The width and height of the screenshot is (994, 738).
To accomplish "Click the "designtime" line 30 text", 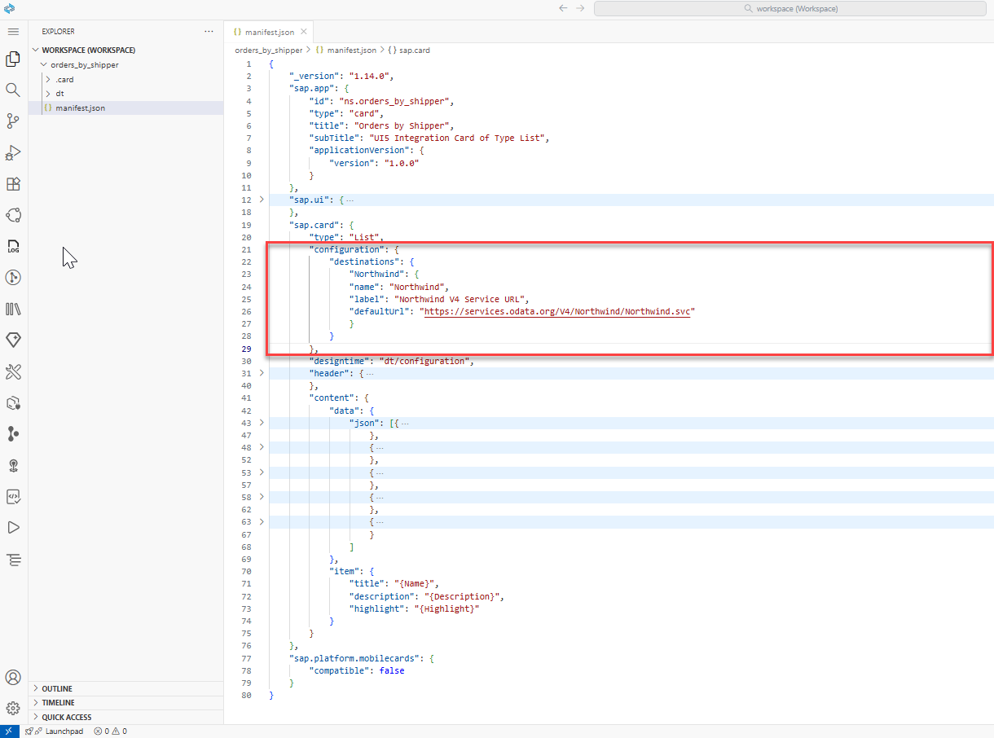I will pyautogui.click(x=391, y=361).
